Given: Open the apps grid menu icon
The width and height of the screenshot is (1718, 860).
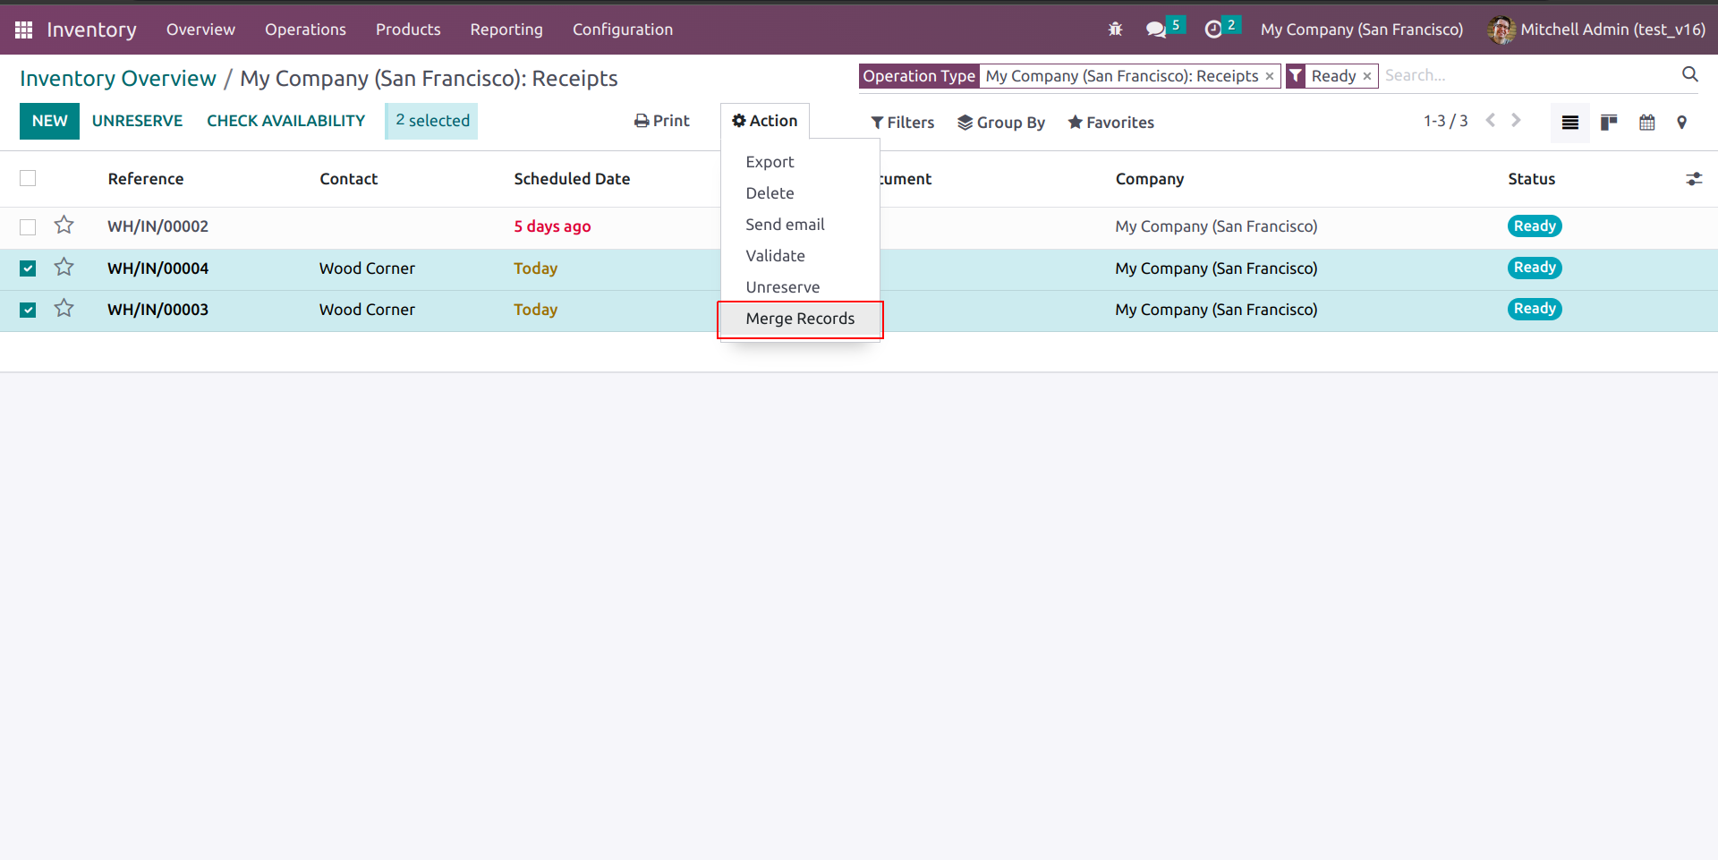Looking at the screenshot, I should 24,30.
